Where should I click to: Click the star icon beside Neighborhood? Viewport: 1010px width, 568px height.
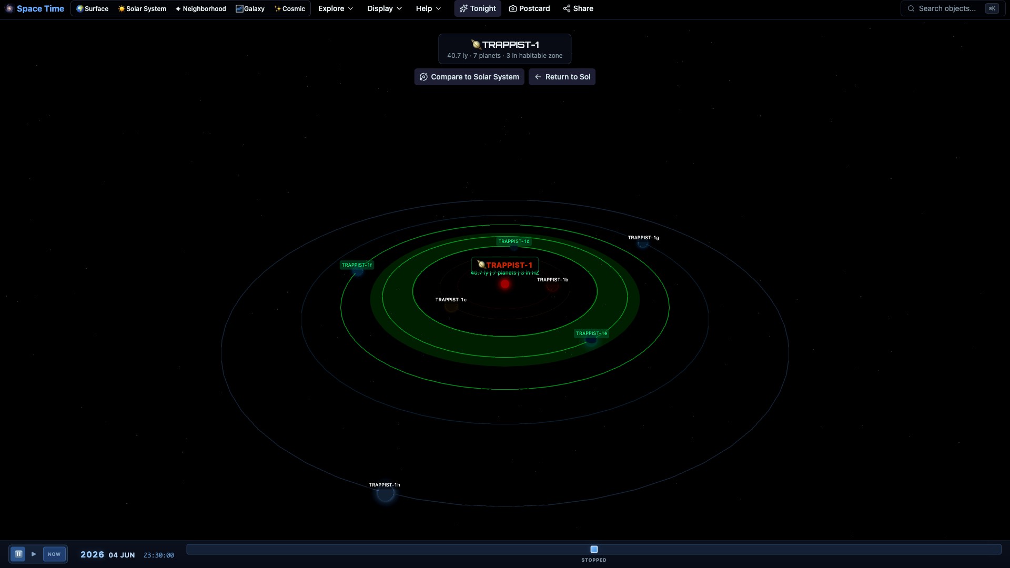pos(178,9)
